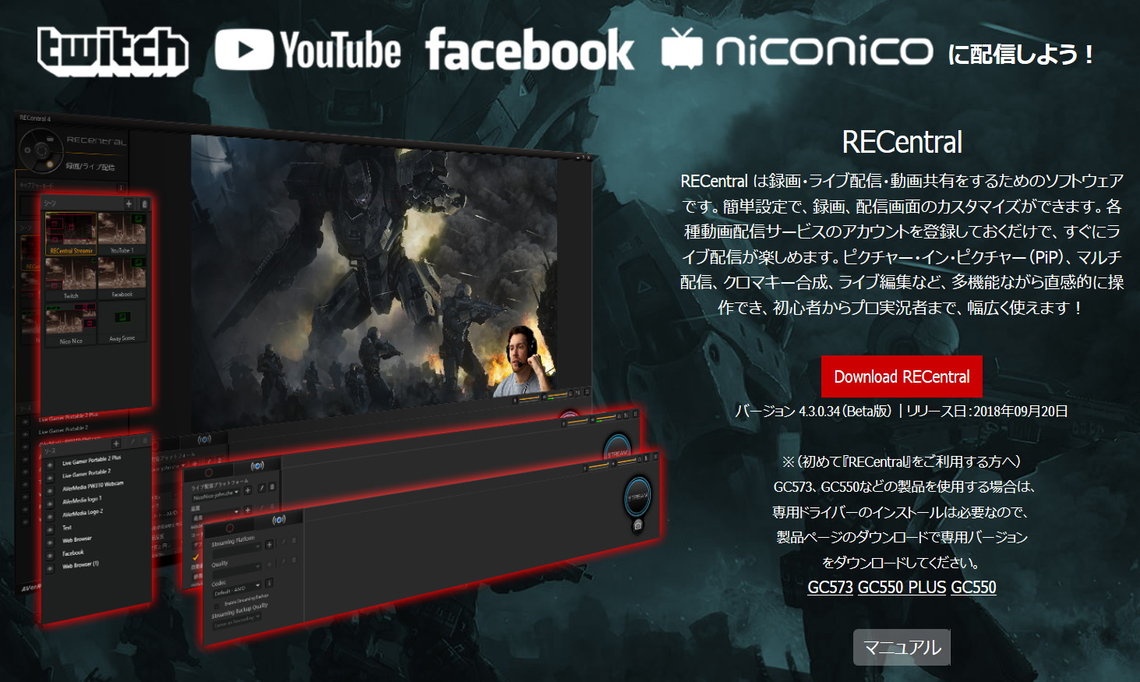The width and height of the screenshot is (1140, 682).
Task: Toggle visibility of the Facebook source
Action: coord(50,556)
